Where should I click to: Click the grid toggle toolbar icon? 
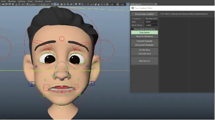[27, 4]
